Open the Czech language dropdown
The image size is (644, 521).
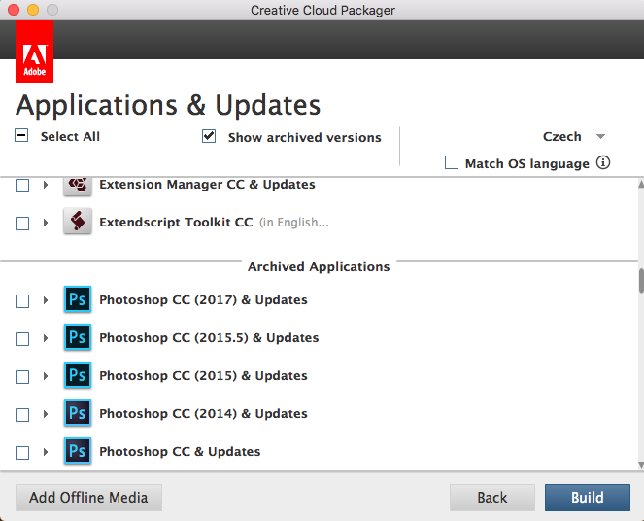[574, 136]
